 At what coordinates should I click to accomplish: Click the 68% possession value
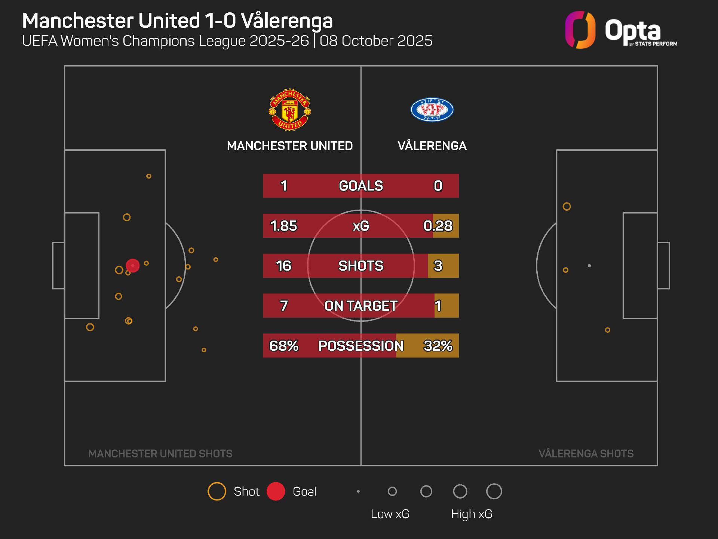click(284, 346)
